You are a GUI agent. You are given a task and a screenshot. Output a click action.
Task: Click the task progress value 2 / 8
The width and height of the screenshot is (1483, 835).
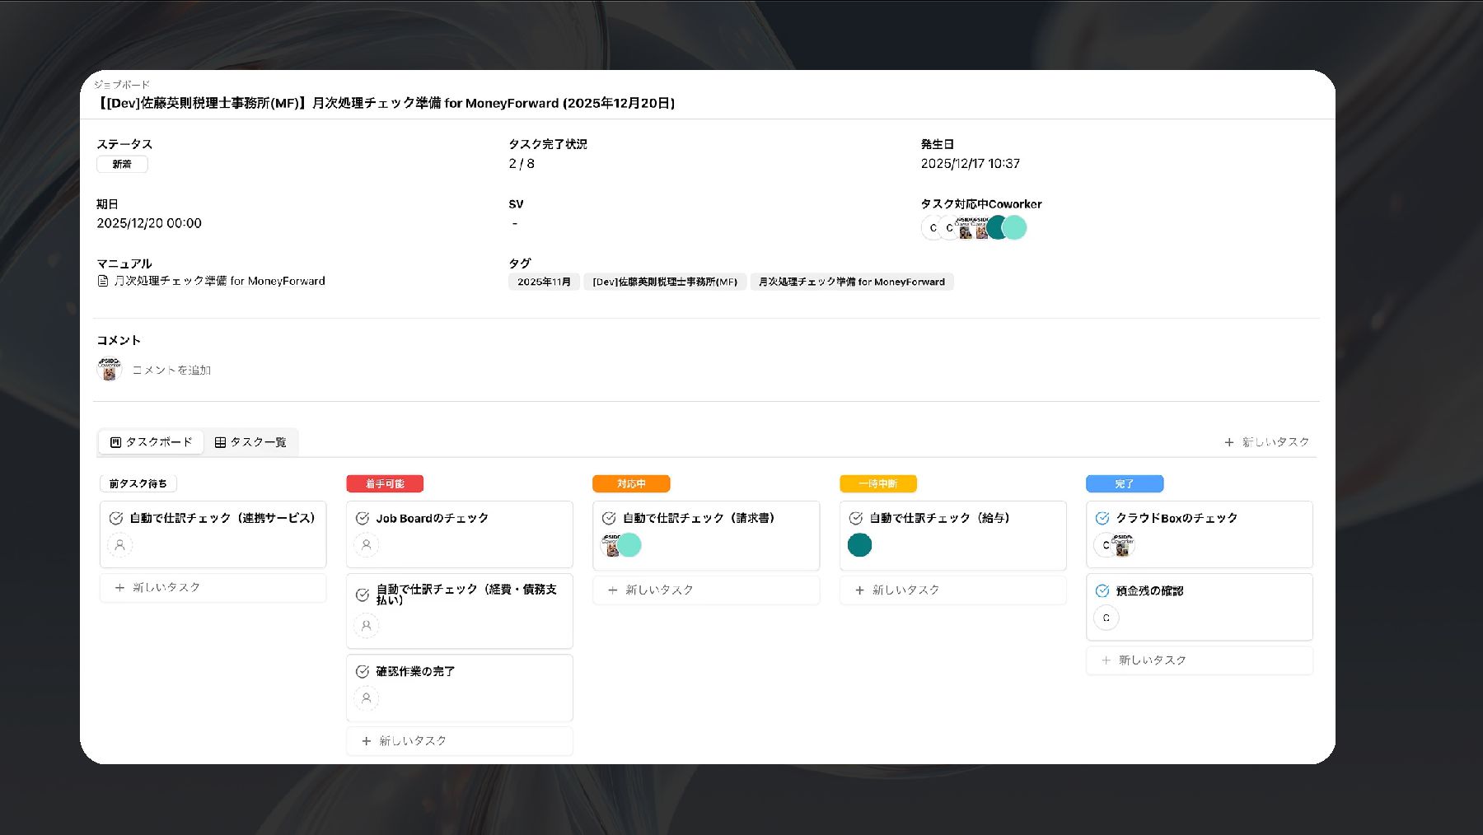click(x=522, y=164)
